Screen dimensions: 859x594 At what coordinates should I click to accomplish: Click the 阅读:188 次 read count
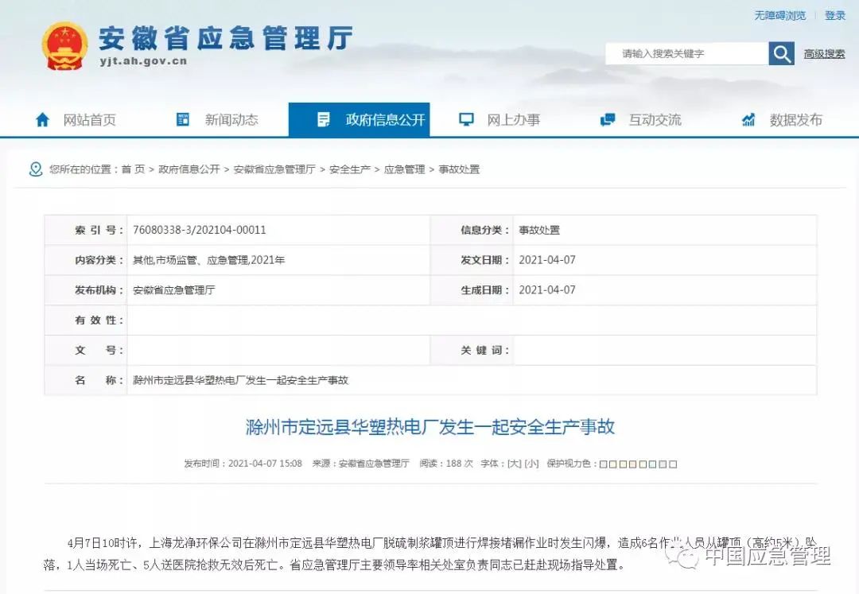click(x=446, y=464)
